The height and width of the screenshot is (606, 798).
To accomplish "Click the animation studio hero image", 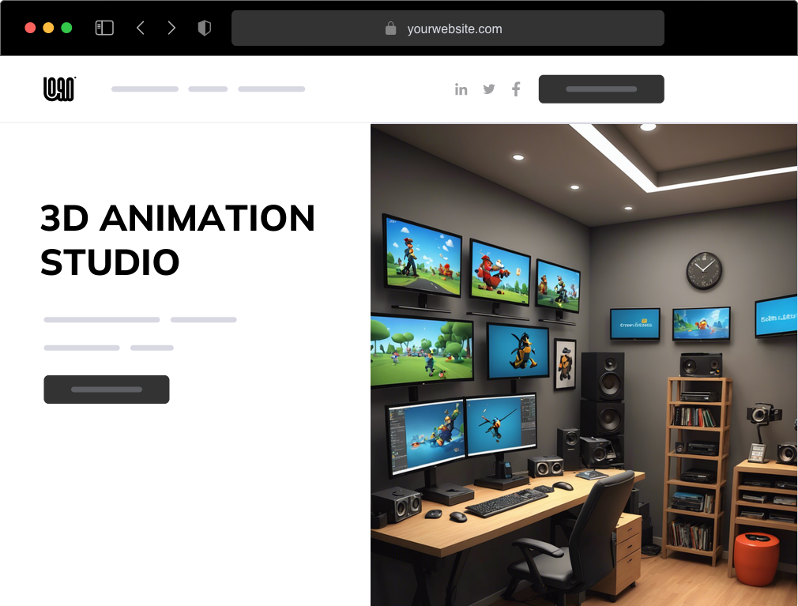I will [584, 363].
